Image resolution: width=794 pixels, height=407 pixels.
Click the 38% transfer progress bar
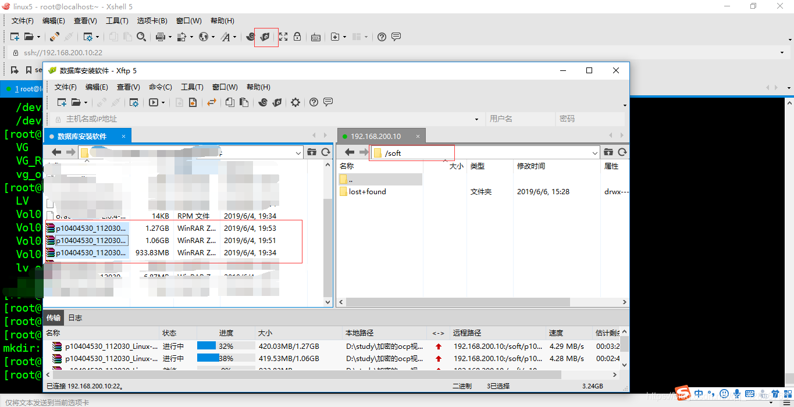pos(226,358)
